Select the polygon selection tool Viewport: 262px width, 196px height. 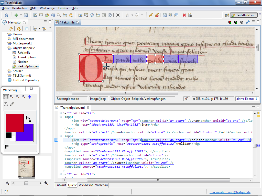click(6, 104)
